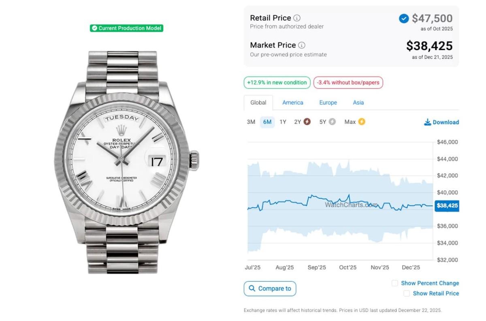Screen dimensions: 486x321
Task: Click the Max gold lightning icon
Action: pyautogui.click(x=361, y=122)
